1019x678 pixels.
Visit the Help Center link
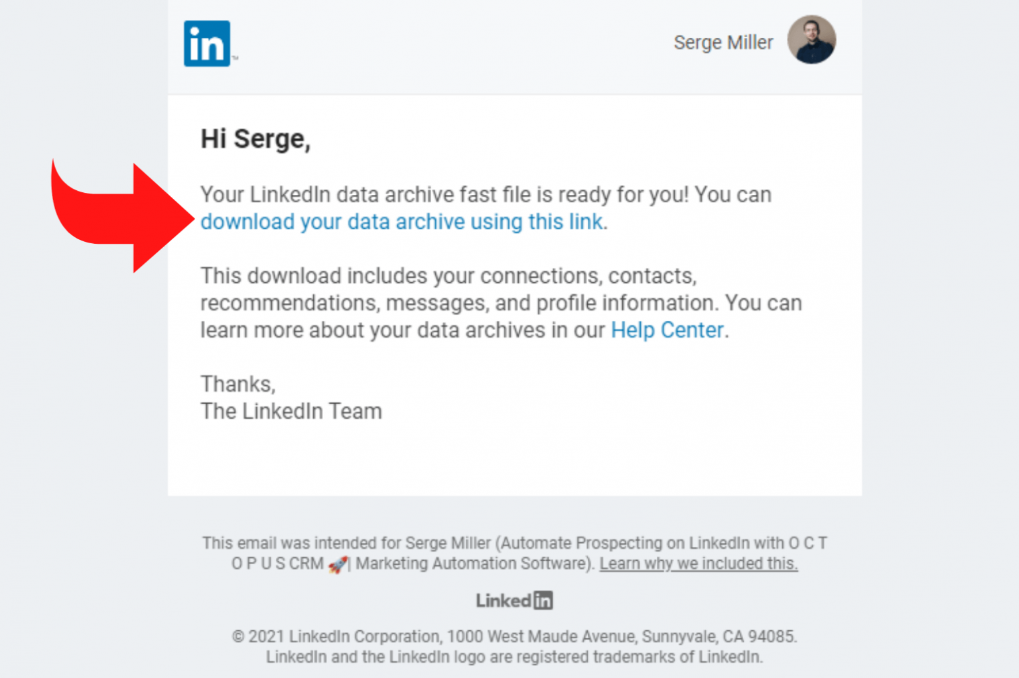(666, 329)
